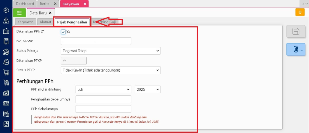The image size is (309, 133).
Task: Go to the Dashboard tab
Action: pos(25,4)
